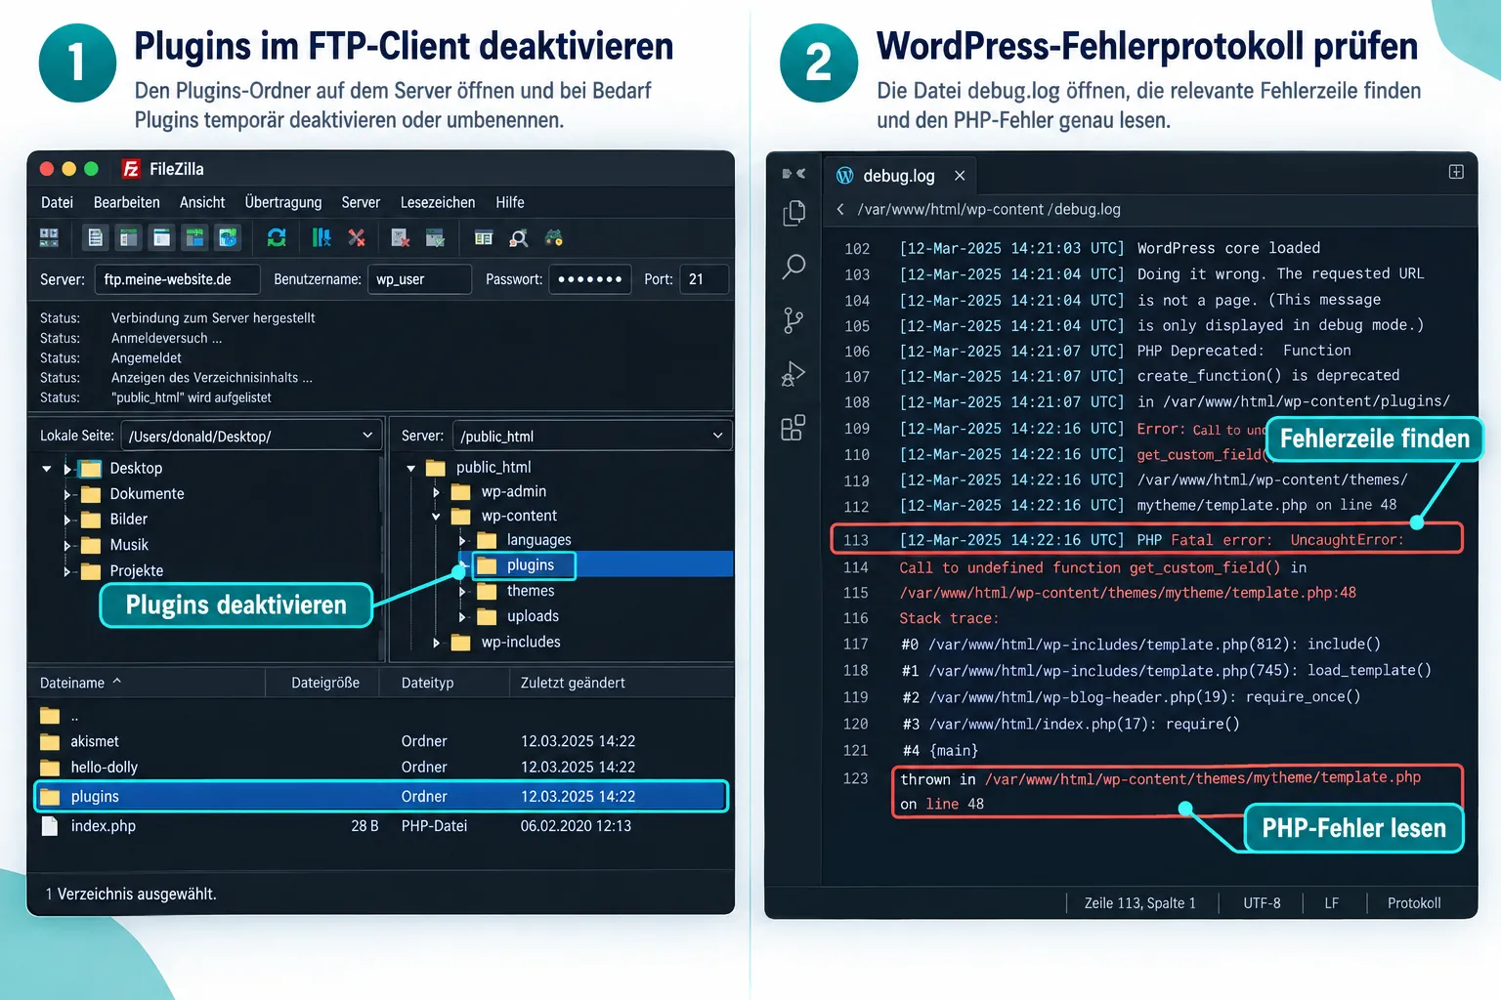This screenshot has height=1000, width=1501.
Task: Open the Lesezeichen menu
Action: point(438,202)
